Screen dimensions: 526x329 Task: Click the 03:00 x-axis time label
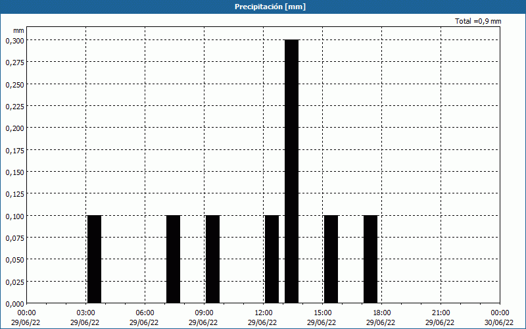tap(86, 313)
